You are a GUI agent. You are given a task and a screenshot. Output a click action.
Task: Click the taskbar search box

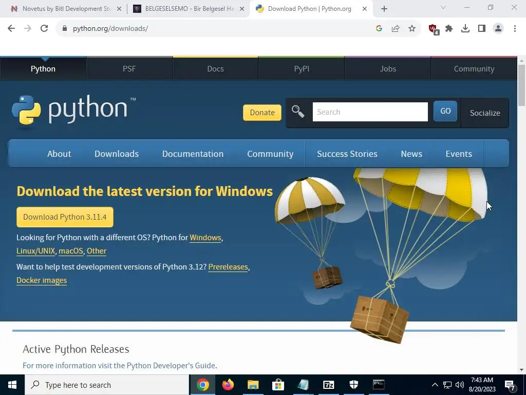(x=107, y=385)
